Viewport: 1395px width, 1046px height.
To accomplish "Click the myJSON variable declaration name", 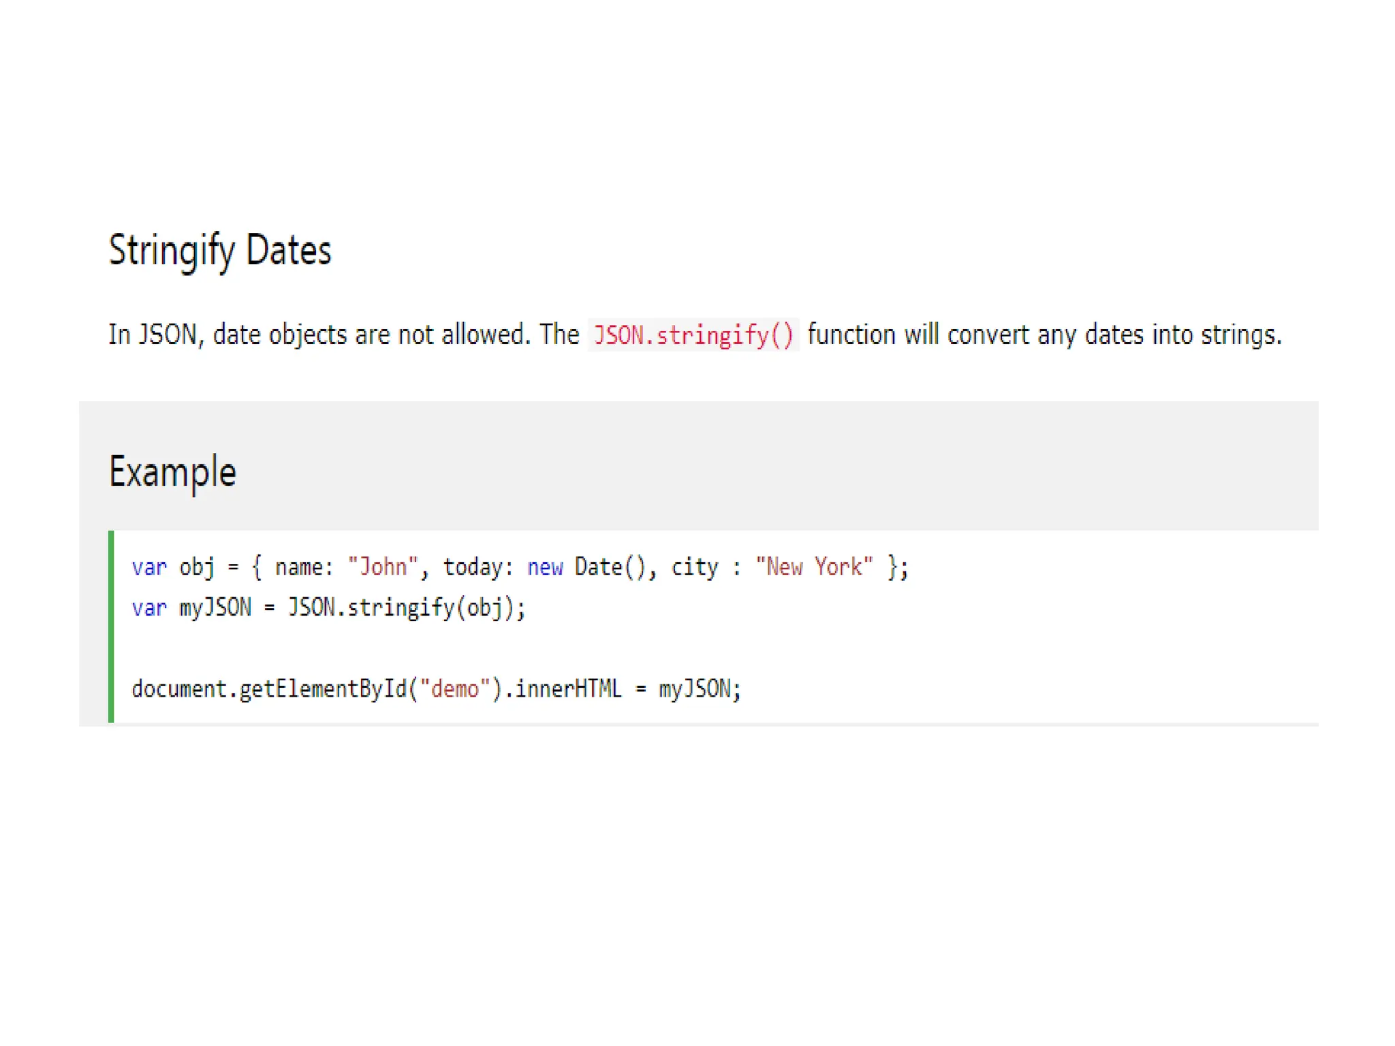I will (x=215, y=607).
